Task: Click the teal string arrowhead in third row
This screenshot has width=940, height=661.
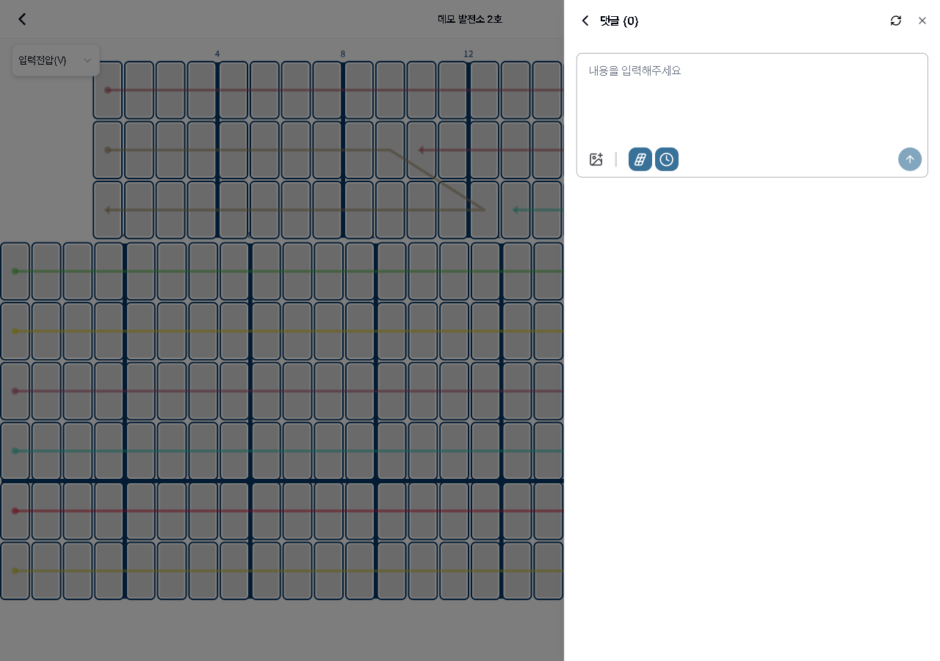Action: point(516,210)
